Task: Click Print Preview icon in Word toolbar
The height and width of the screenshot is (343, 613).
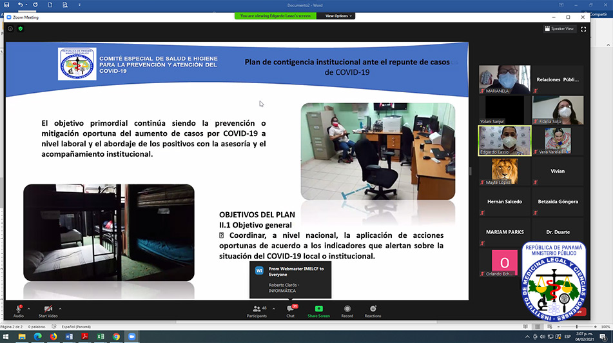Action: 65,5
